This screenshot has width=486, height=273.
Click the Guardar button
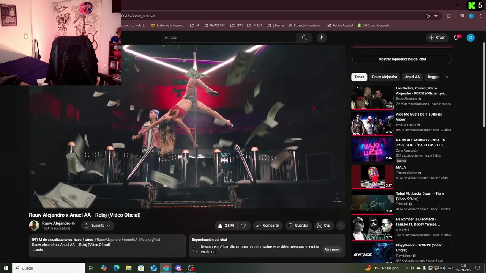tap(298, 226)
